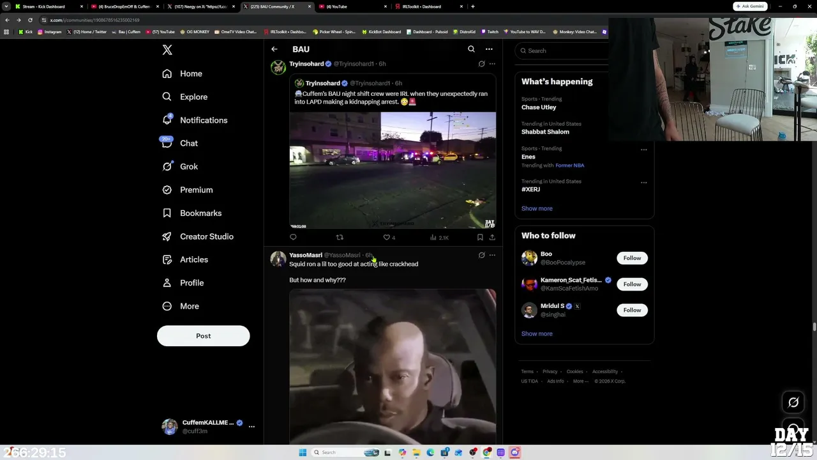Open more options for #XERJ trend
The image size is (817, 460).
pyautogui.click(x=643, y=183)
